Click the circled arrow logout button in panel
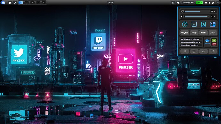 tap(194, 51)
